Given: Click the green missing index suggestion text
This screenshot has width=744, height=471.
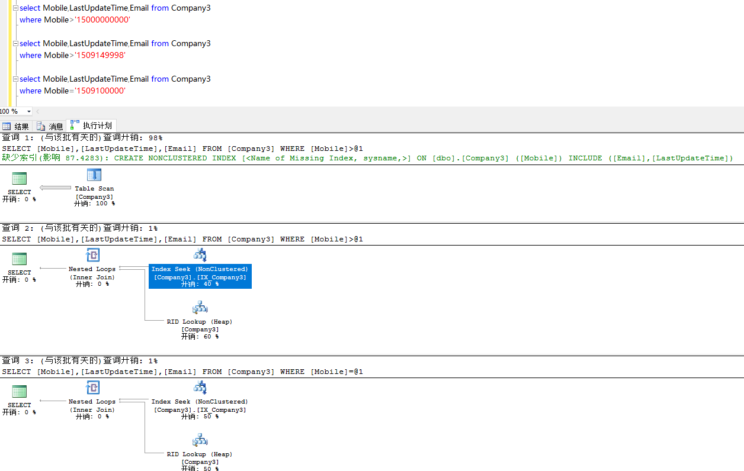Looking at the screenshot, I should point(368,158).
